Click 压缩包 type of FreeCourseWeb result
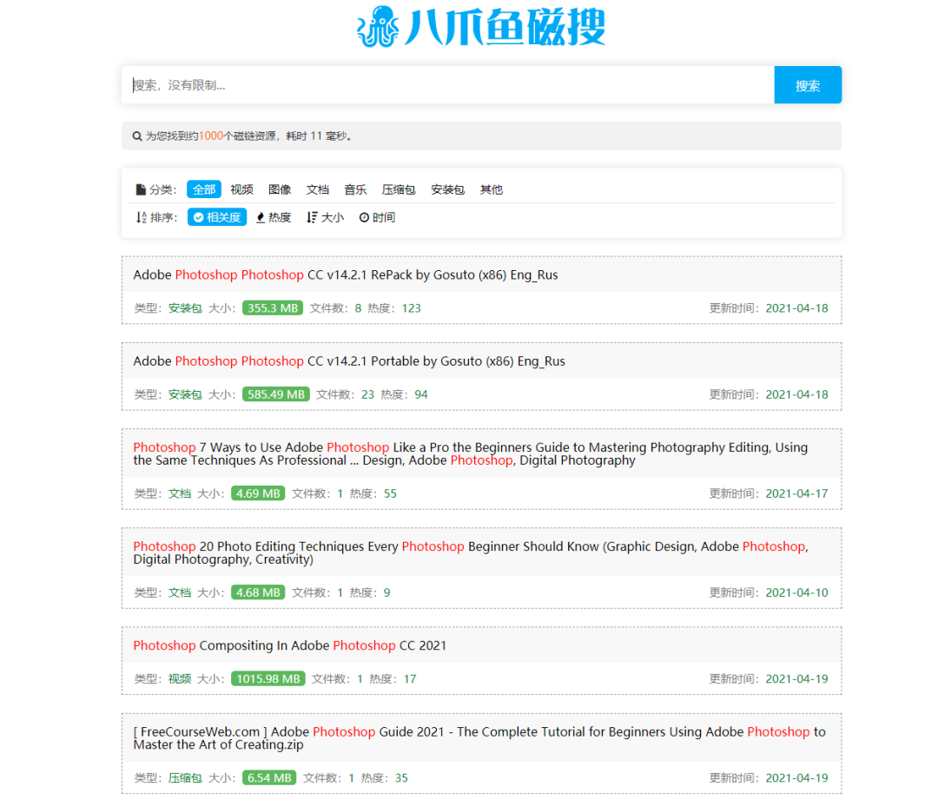Viewport: 938px width, 800px height. (185, 778)
